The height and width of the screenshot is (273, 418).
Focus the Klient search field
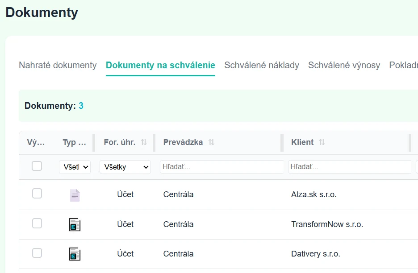[350, 167]
